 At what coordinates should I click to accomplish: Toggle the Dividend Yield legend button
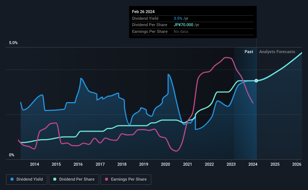point(27,180)
